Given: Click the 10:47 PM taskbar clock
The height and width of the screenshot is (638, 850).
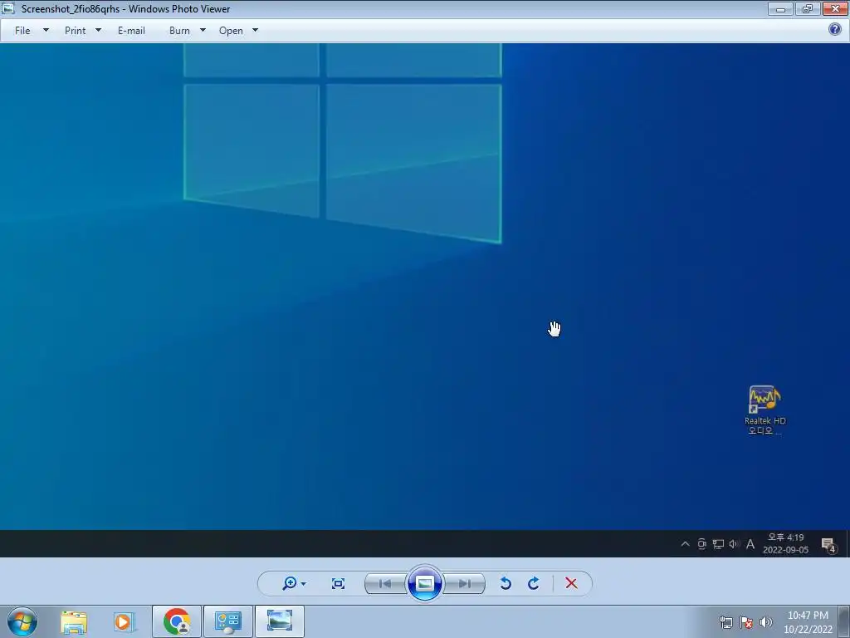Looking at the screenshot, I should [x=808, y=622].
